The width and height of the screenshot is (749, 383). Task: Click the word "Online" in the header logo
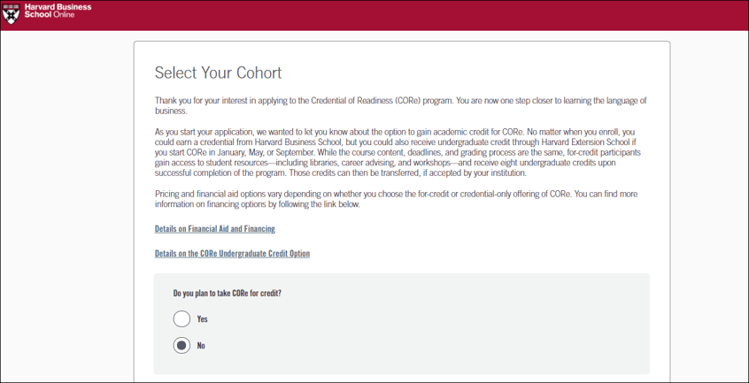(64, 15)
